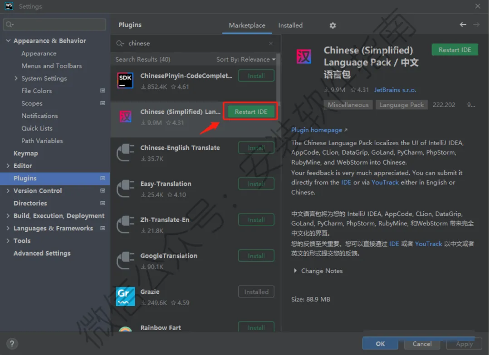Image resolution: width=490 pixels, height=355 pixels.
Task: Click Restart IDE in the detail pane
Action: pos(455,50)
